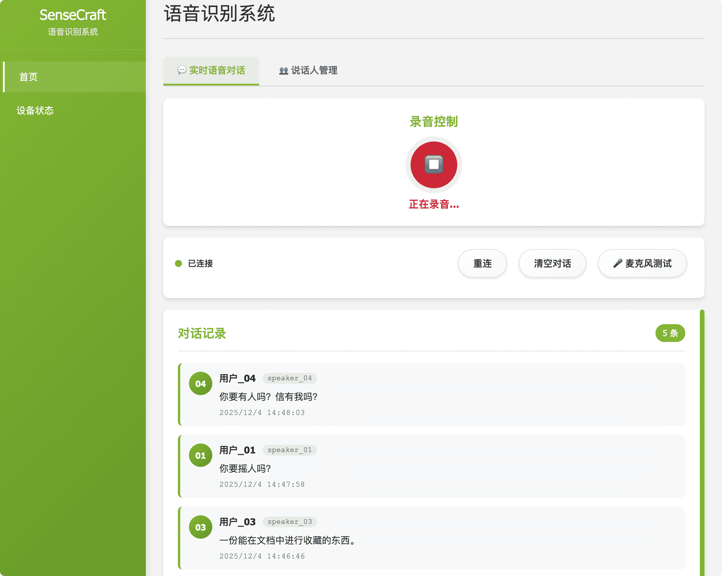Click the 5 条 count badge

tap(670, 333)
